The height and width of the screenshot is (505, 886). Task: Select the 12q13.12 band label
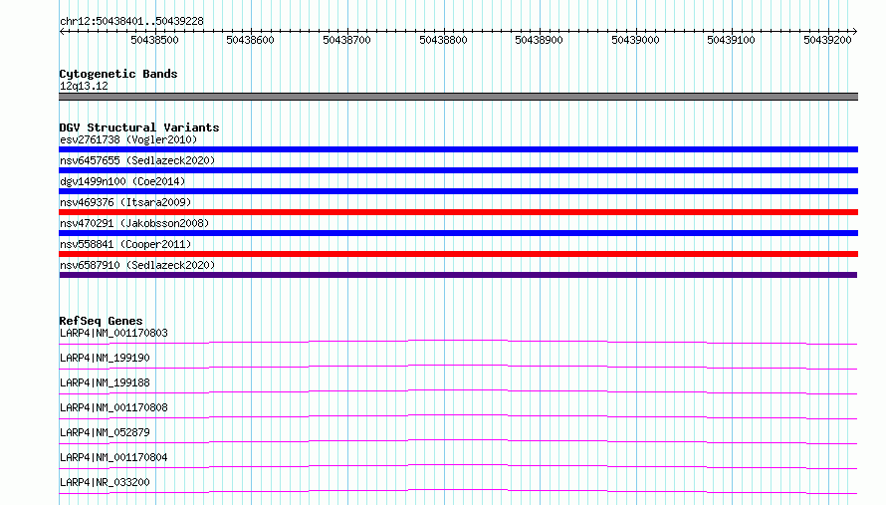(84, 86)
